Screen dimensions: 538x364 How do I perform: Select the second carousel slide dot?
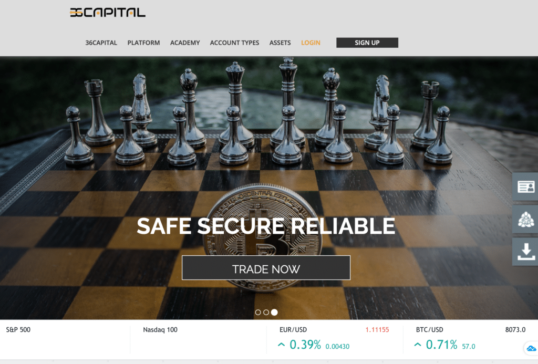pos(266,312)
